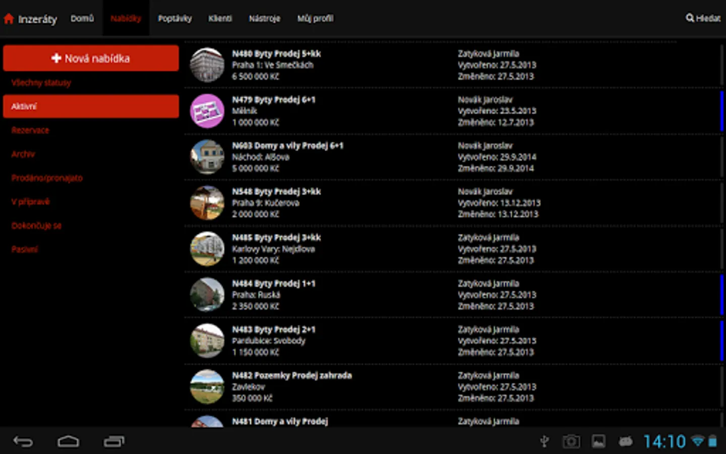Click the address Karlovy Vary: Nejdlova
This screenshot has height=454, width=726.
(x=273, y=249)
